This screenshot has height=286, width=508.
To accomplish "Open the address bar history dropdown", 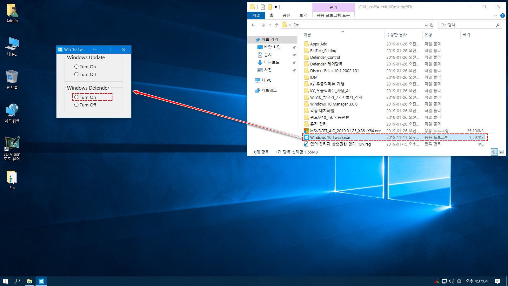I will (x=426, y=25).
